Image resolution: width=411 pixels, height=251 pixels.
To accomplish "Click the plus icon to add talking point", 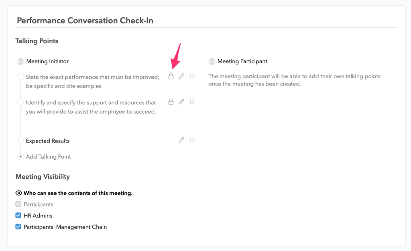I will coord(20,157).
